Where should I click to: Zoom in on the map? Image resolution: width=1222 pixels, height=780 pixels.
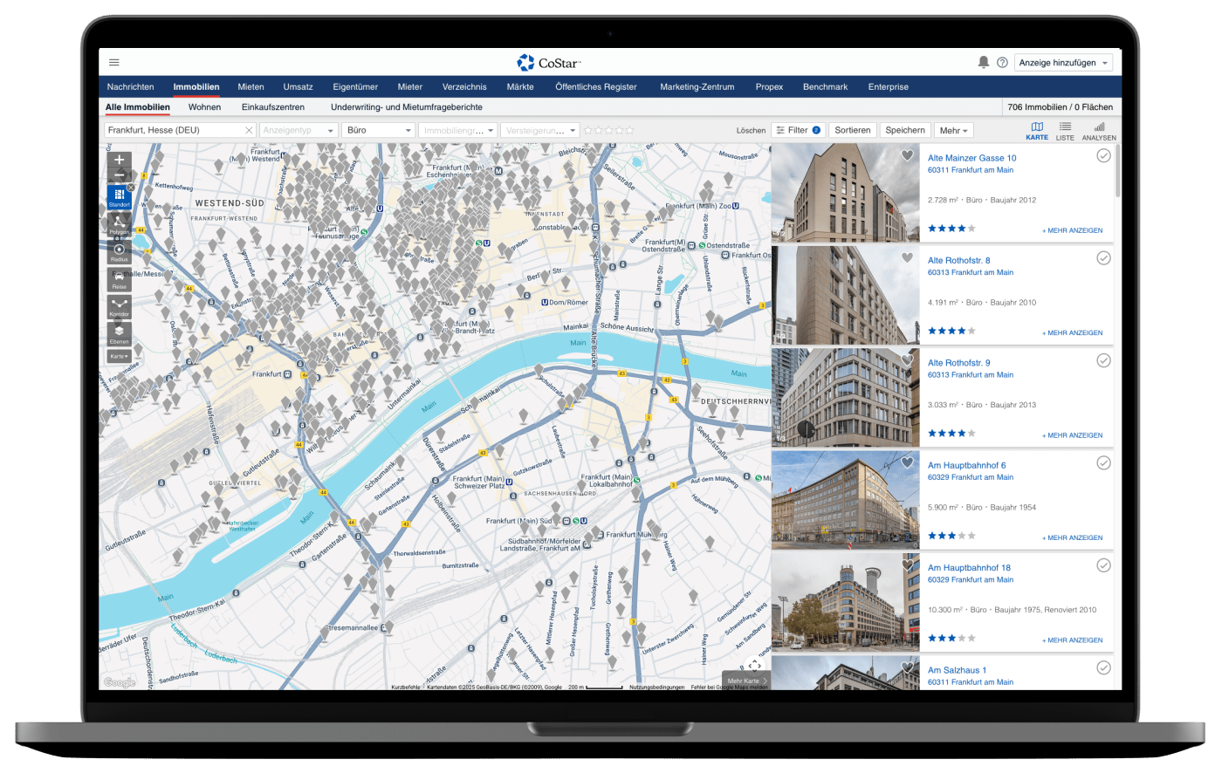[120, 161]
